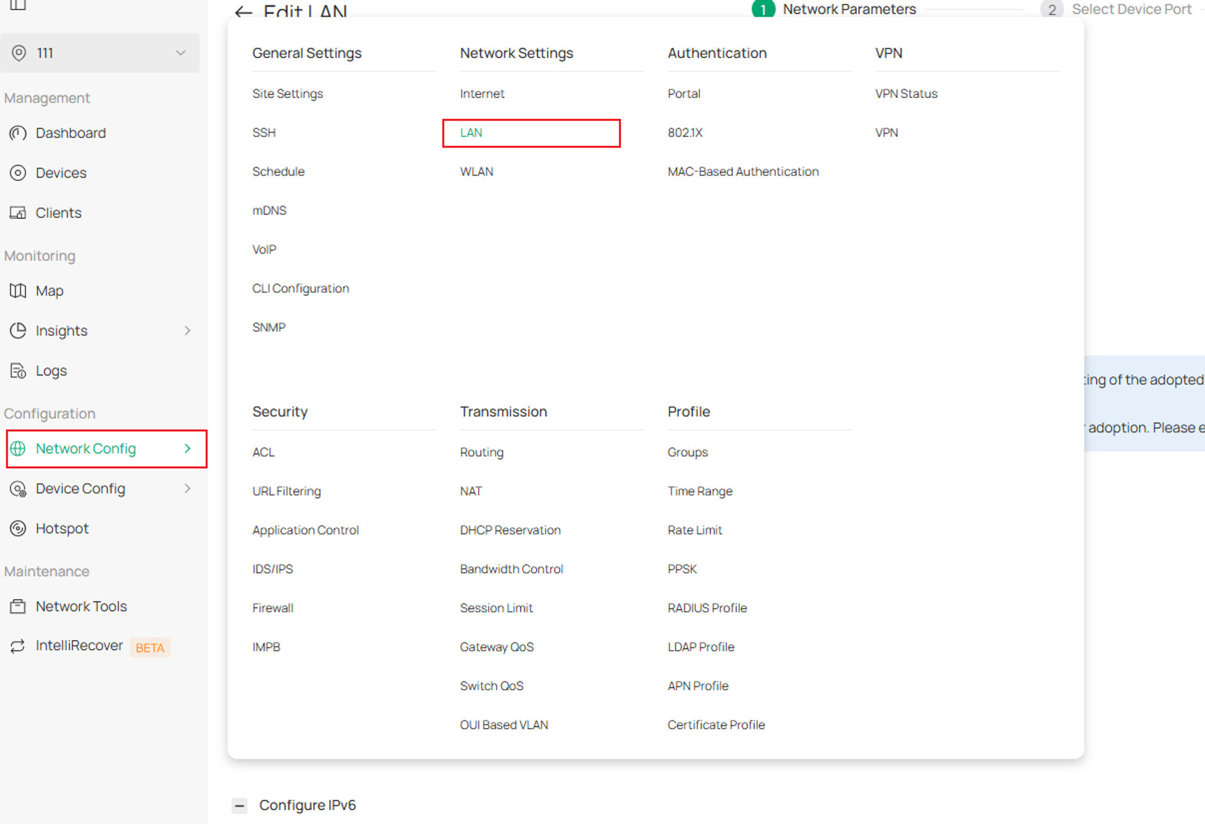
Task: Click the Dashboard gauge icon
Action: (x=18, y=133)
